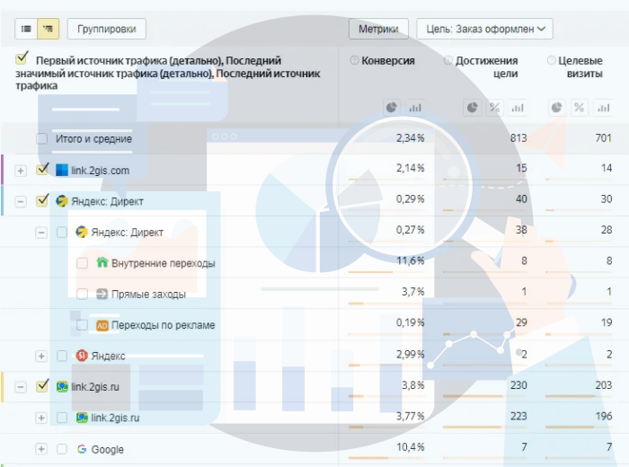629x467 pixels.
Task: Click the link.2gis.com blue icon
Action: (x=62, y=170)
